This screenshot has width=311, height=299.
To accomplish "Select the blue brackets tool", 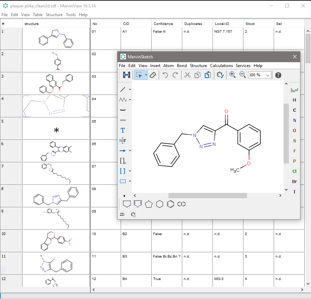I will coord(123,171).
